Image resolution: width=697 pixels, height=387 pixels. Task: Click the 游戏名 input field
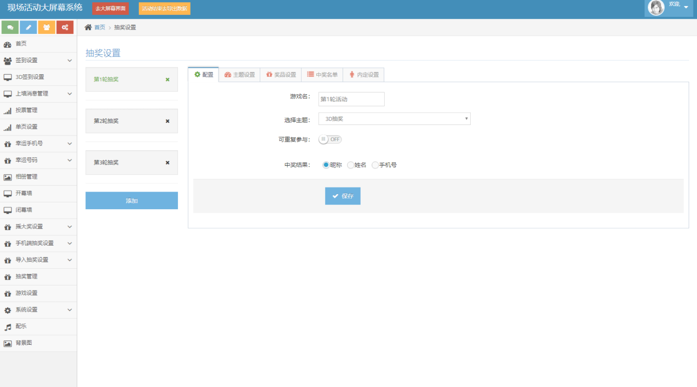[x=351, y=99]
